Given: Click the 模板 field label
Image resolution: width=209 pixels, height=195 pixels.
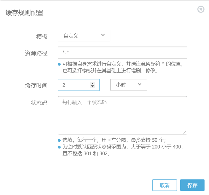Looking at the screenshot, I should coord(42,37).
